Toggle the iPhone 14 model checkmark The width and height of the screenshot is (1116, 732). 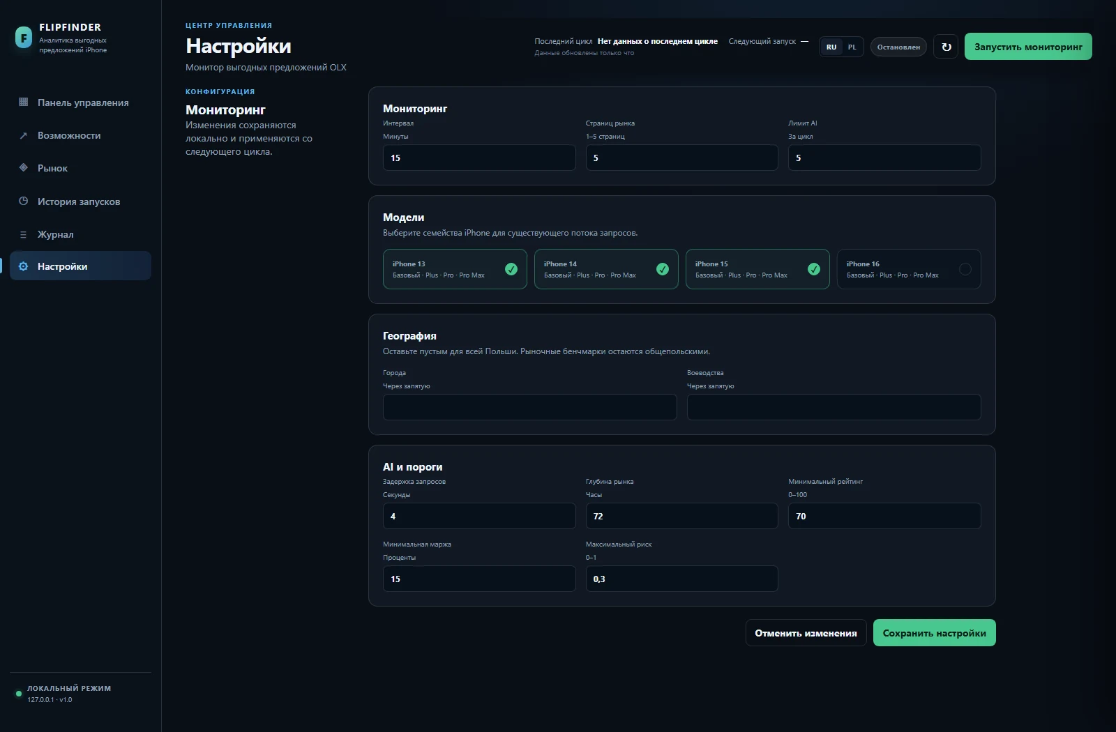point(663,269)
